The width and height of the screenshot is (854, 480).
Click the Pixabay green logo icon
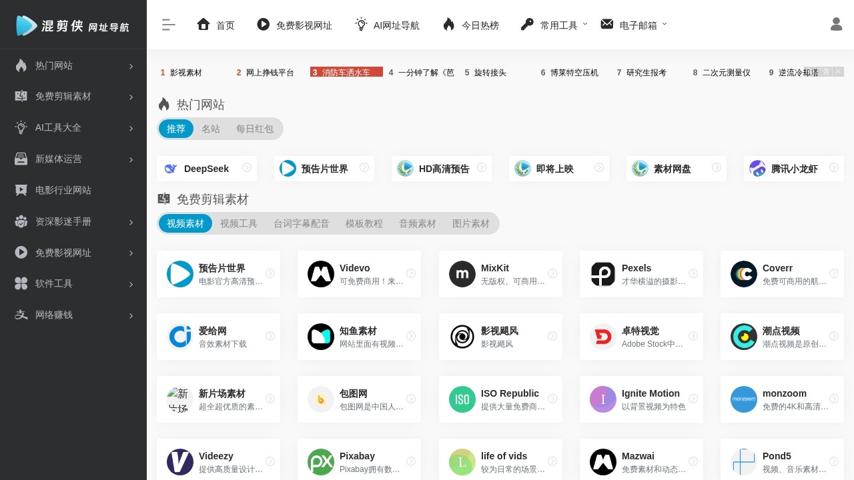321,462
